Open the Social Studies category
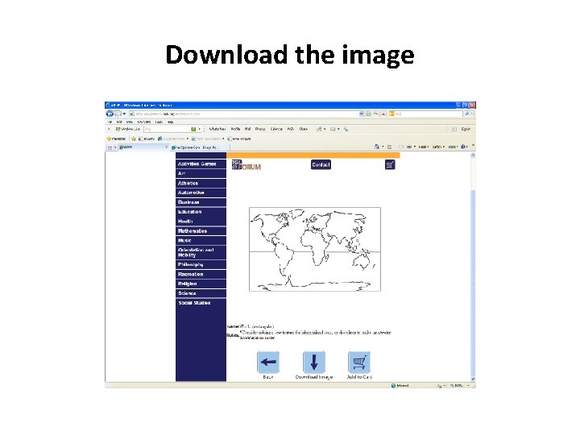The height and width of the screenshot is (435, 580). 201,303
